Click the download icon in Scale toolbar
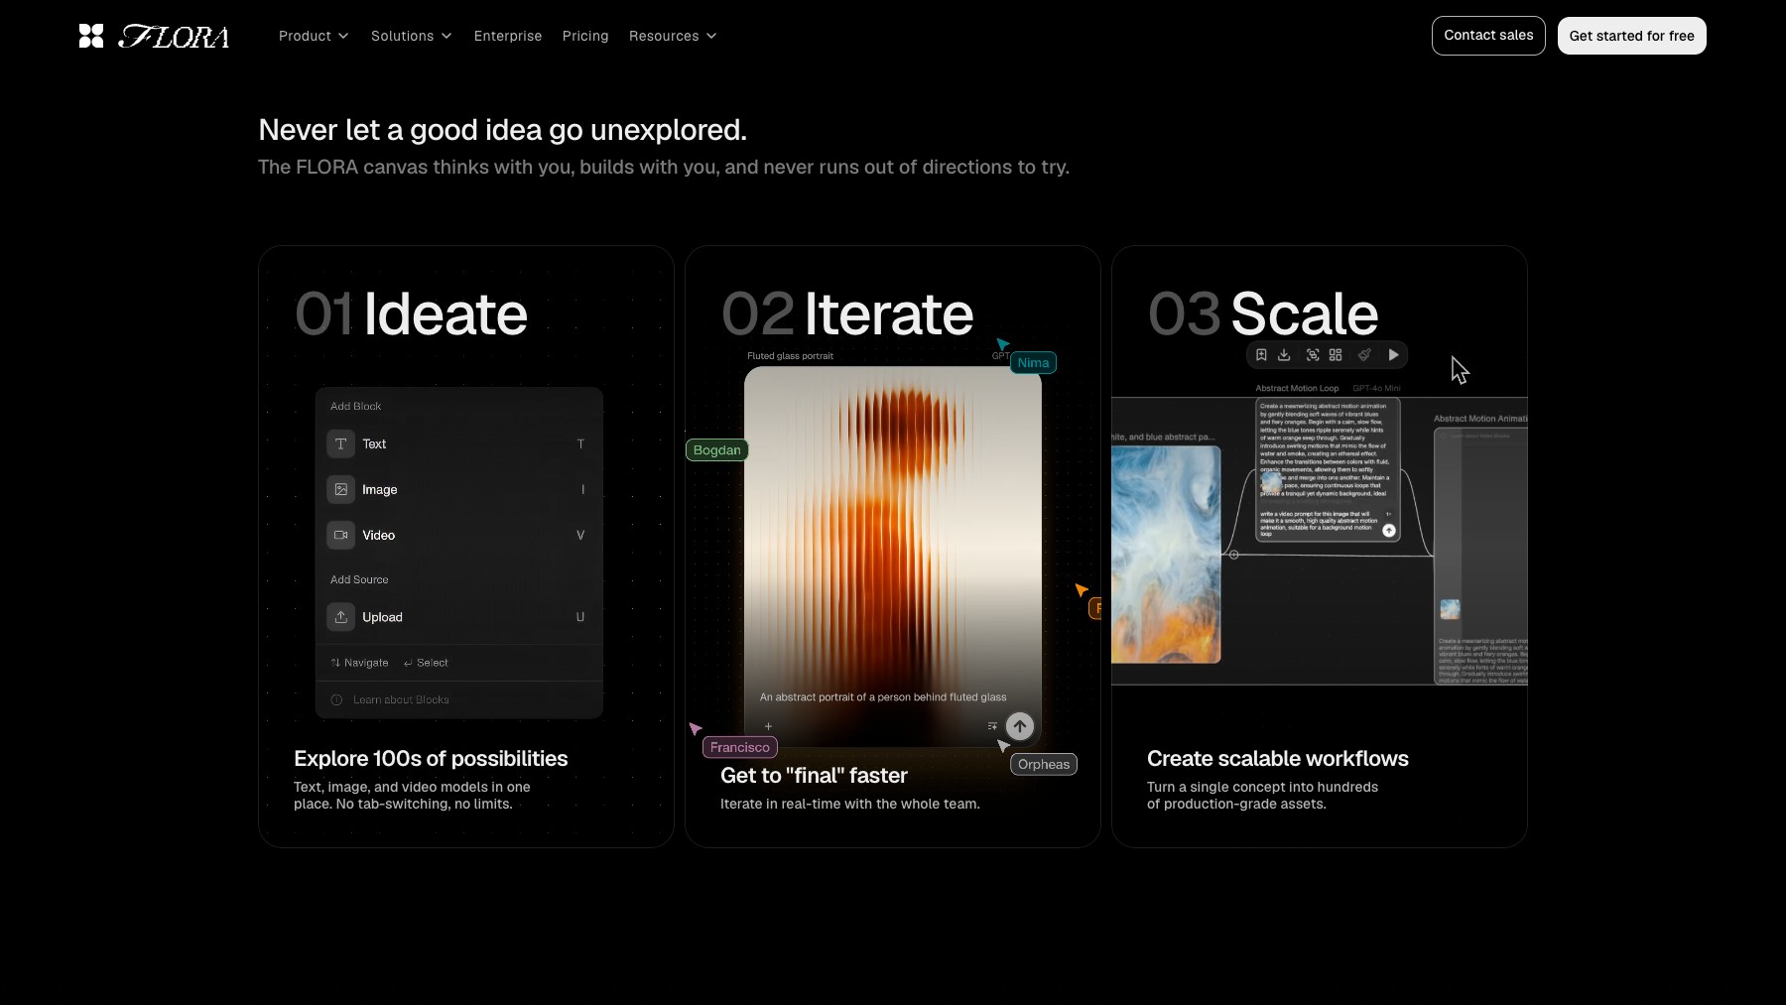The height and width of the screenshot is (1005, 1786). [x=1284, y=355]
